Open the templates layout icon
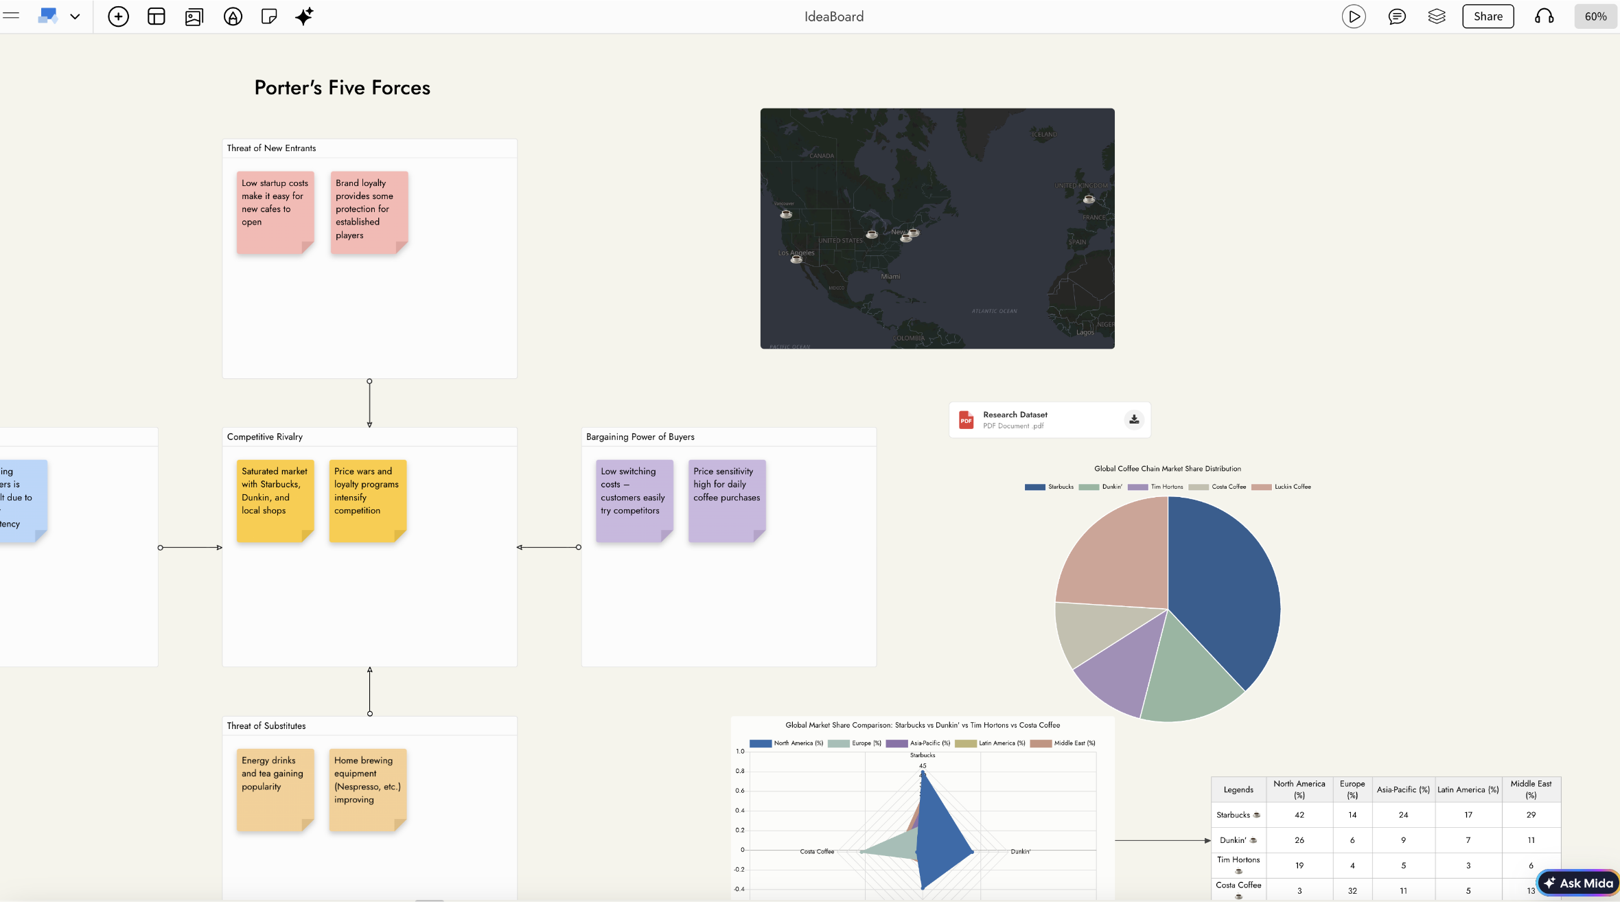The image size is (1620, 902). click(157, 16)
